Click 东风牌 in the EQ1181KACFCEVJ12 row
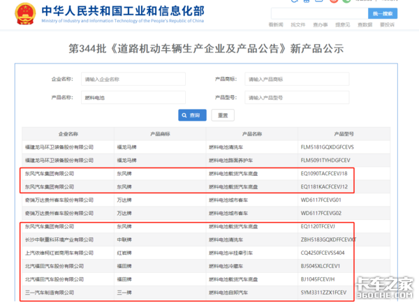This screenshot has height=303, width=419. pos(124,187)
